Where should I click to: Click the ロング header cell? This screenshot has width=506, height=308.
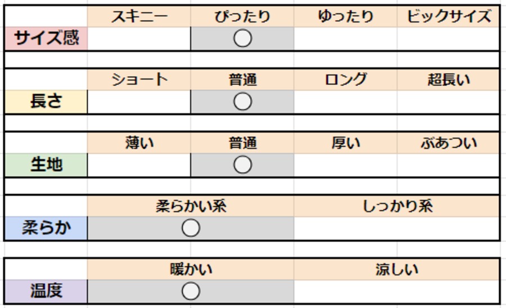coord(345,80)
